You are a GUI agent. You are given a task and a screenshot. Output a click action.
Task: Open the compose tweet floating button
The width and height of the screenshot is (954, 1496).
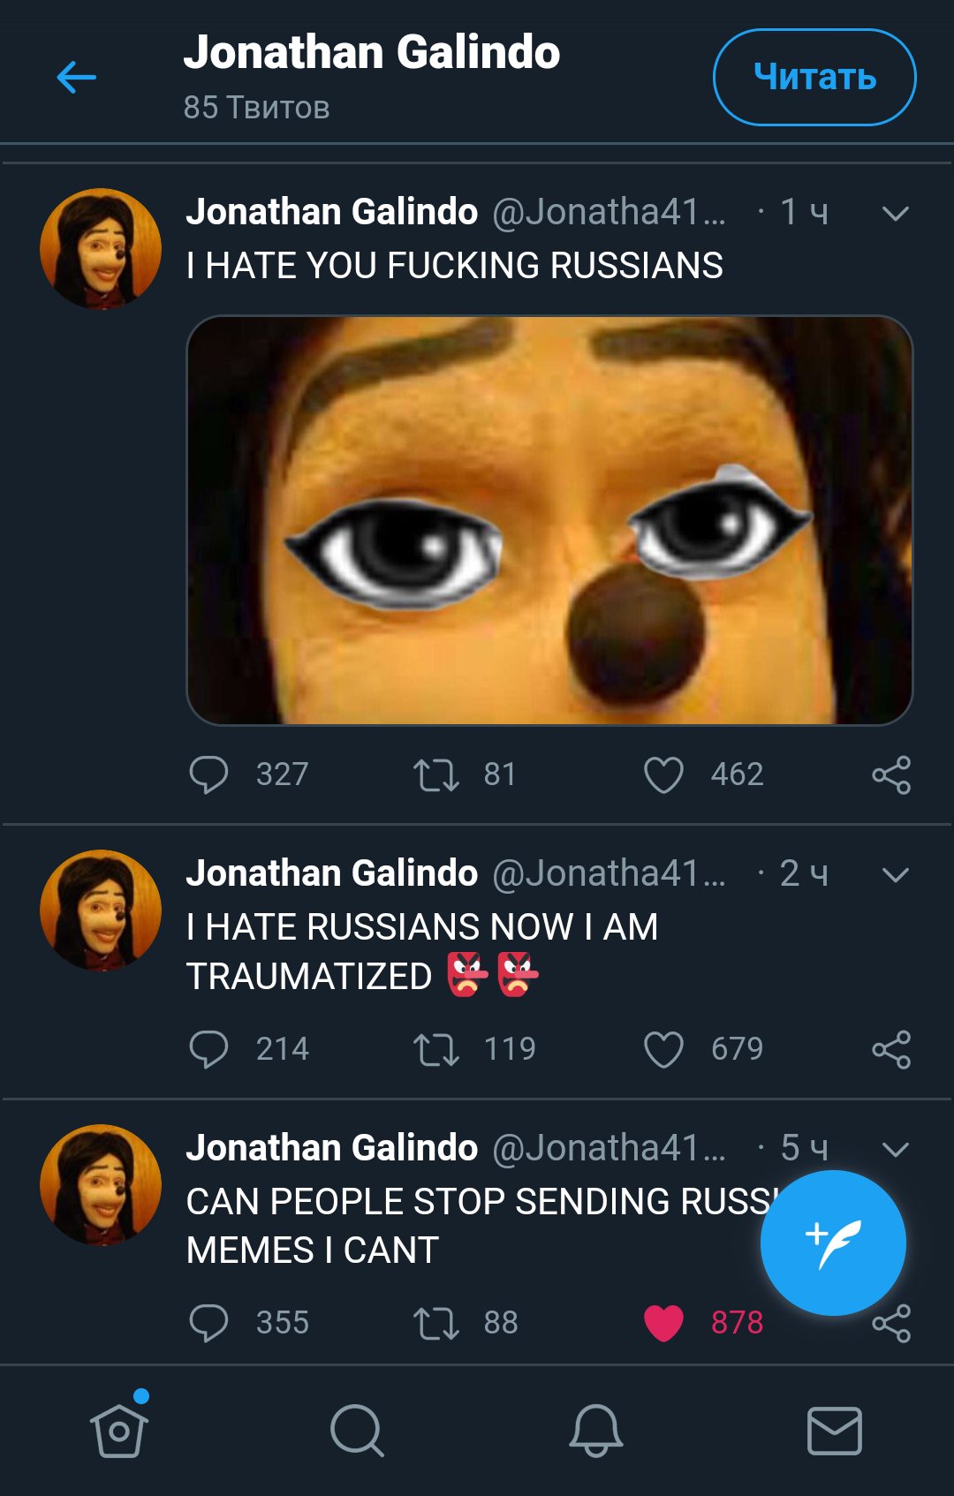click(x=832, y=1243)
